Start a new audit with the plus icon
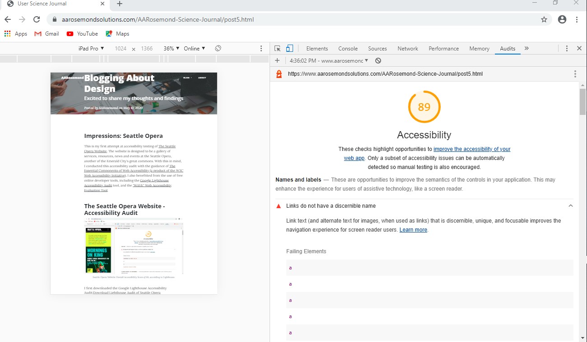 [x=277, y=60]
